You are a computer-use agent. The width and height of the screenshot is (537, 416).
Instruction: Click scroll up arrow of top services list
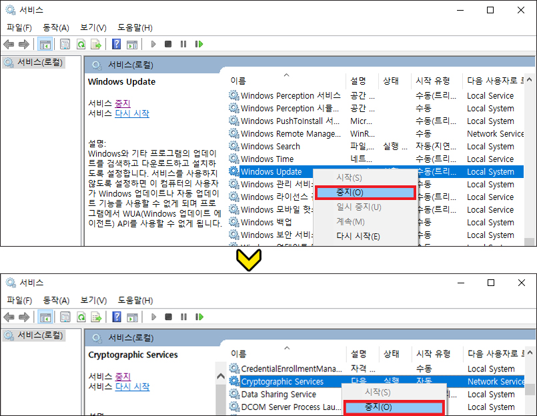point(529,80)
